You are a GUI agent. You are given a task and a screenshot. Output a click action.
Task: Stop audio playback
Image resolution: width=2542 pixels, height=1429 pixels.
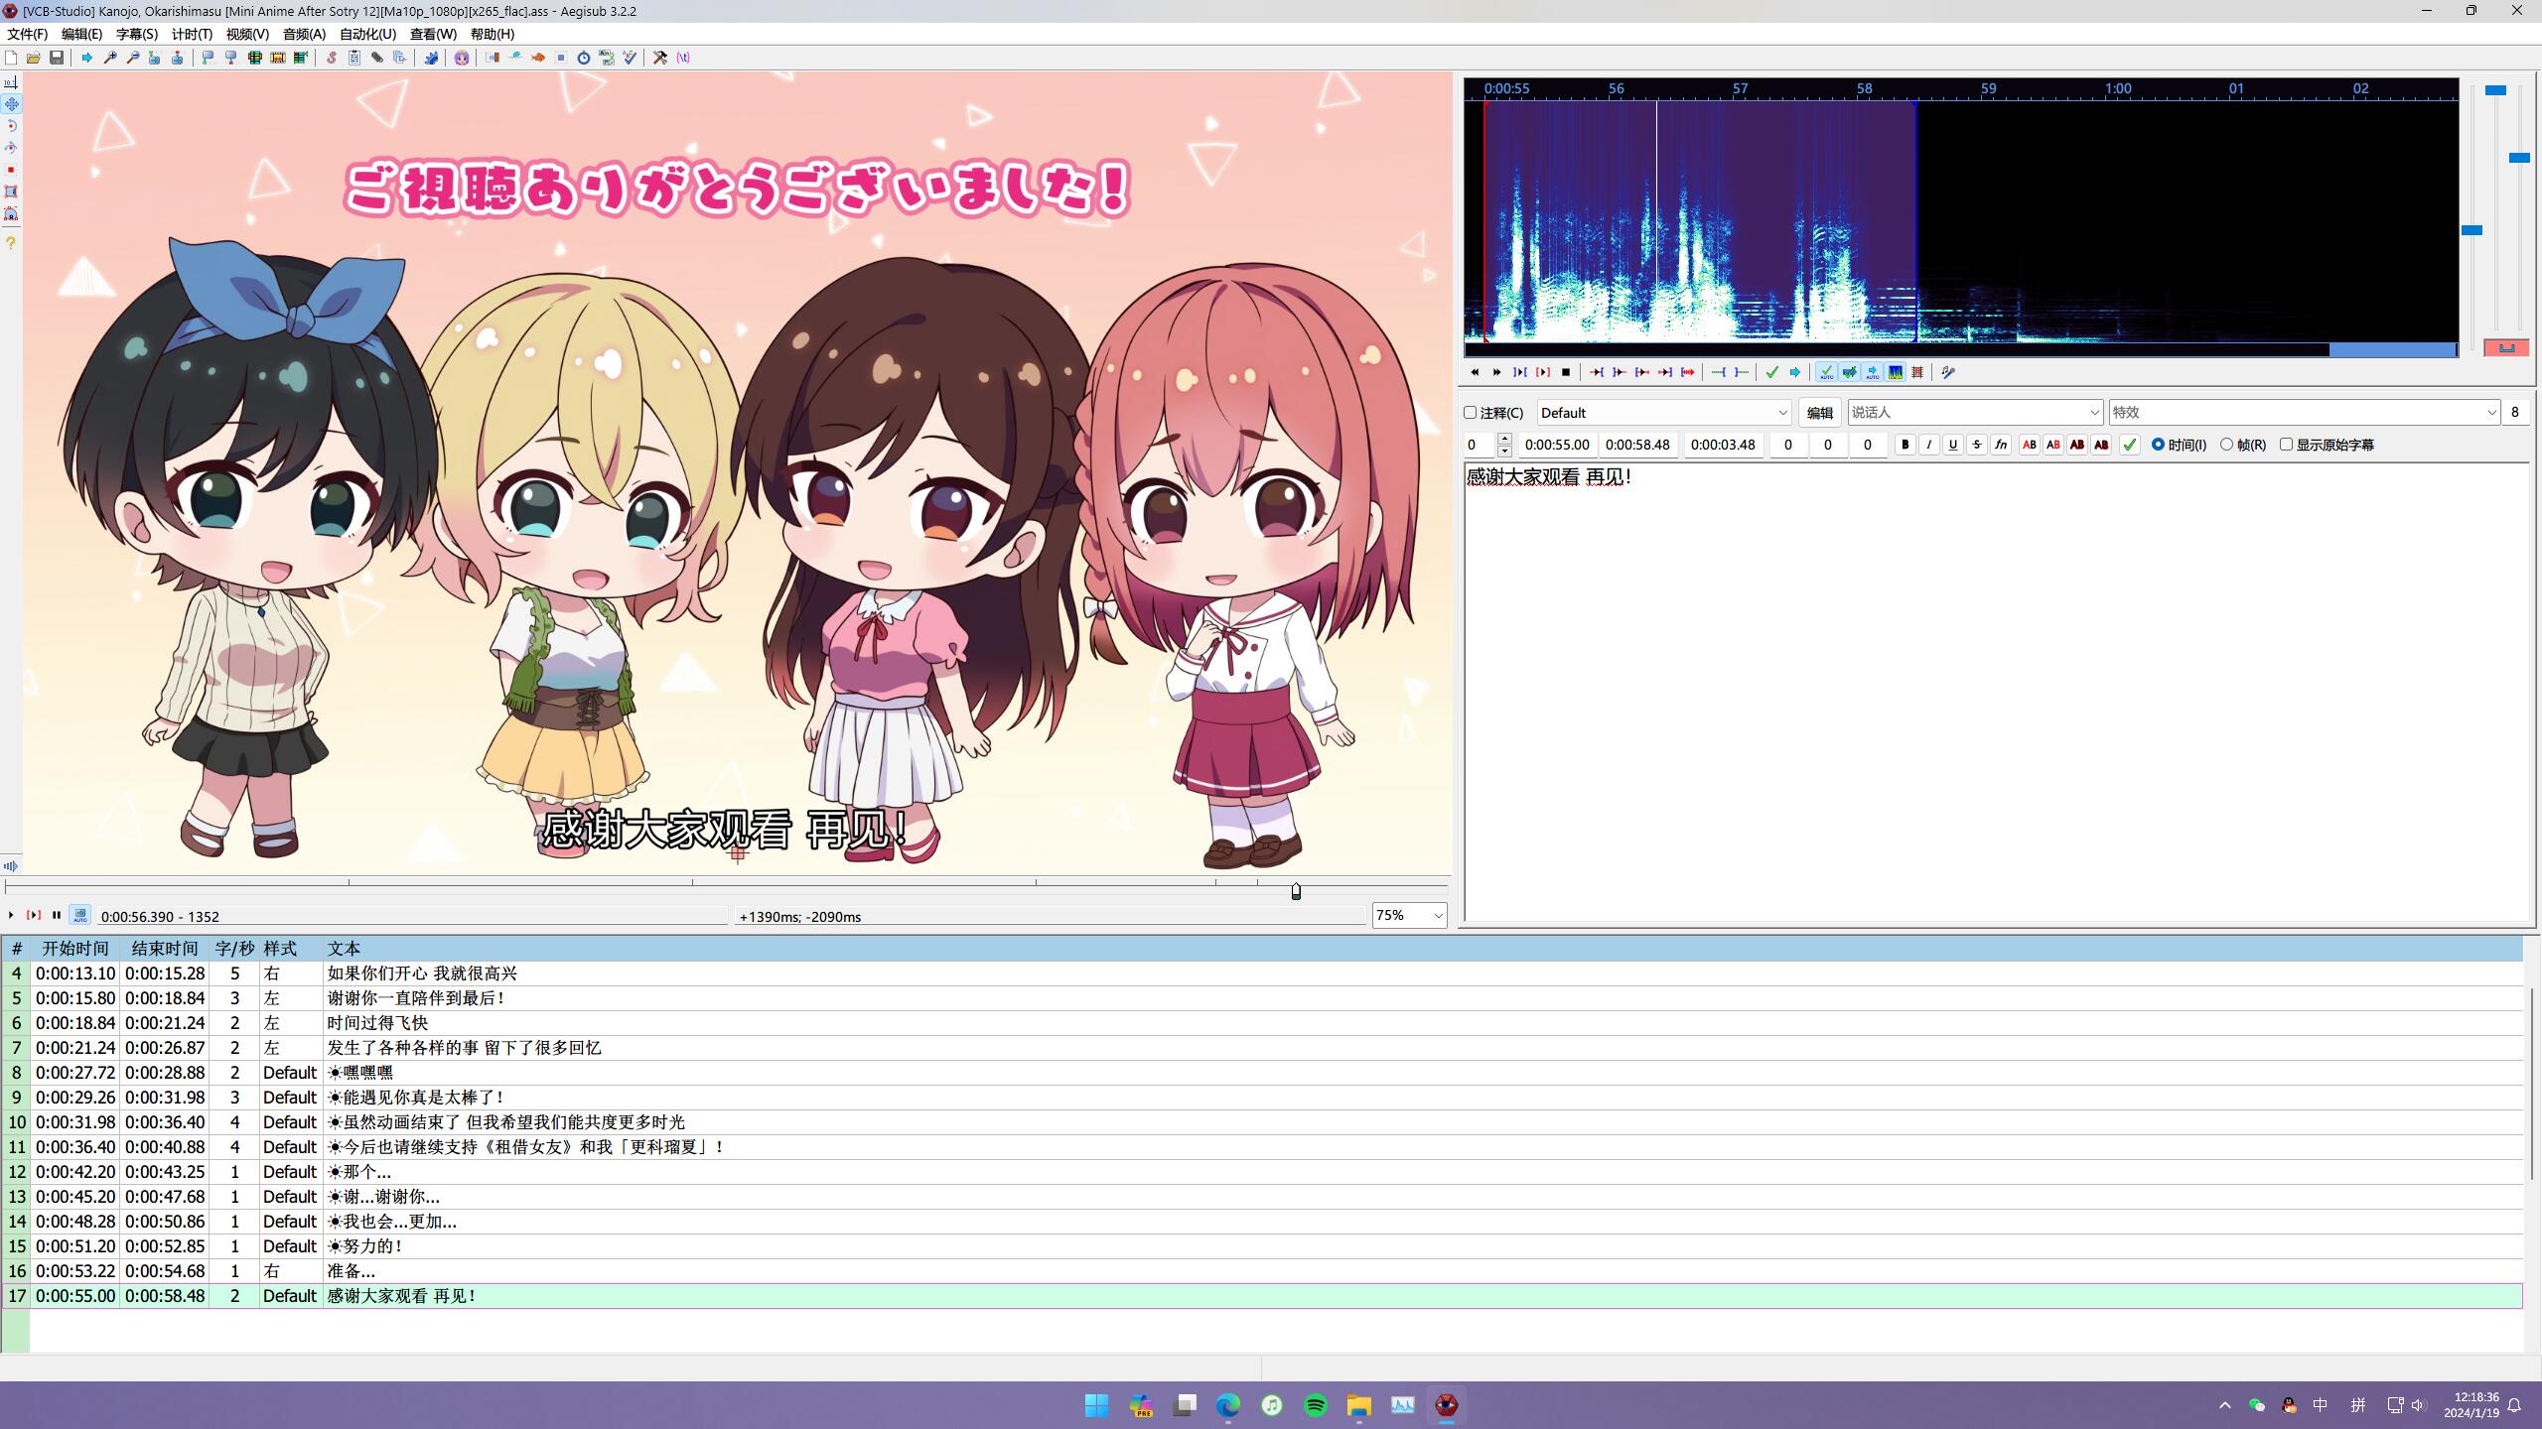click(1566, 372)
